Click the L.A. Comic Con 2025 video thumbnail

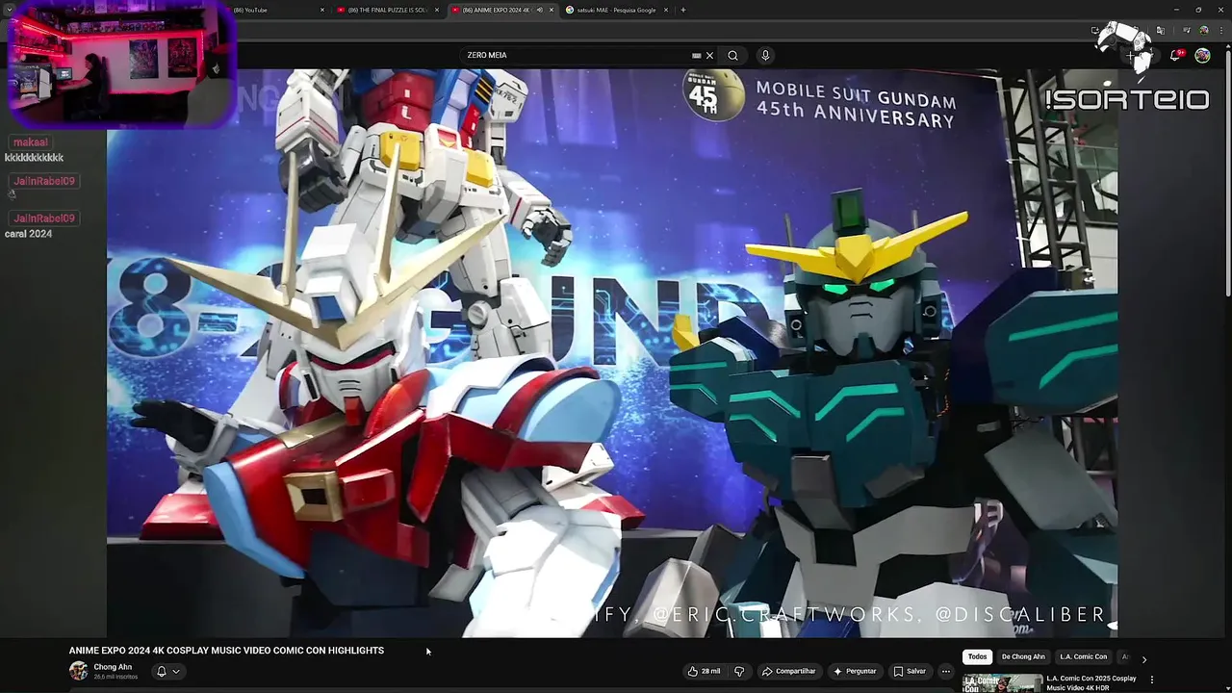(1002, 683)
